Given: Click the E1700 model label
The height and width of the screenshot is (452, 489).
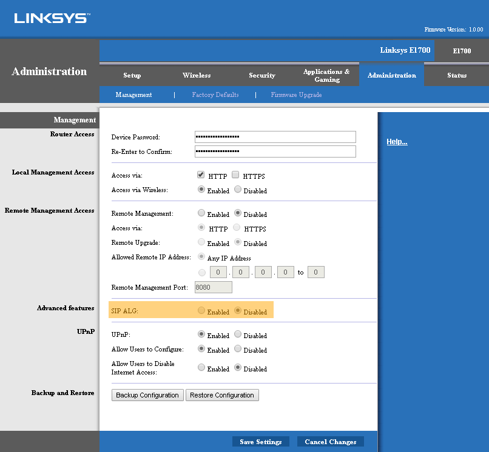Looking at the screenshot, I should point(462,51).
